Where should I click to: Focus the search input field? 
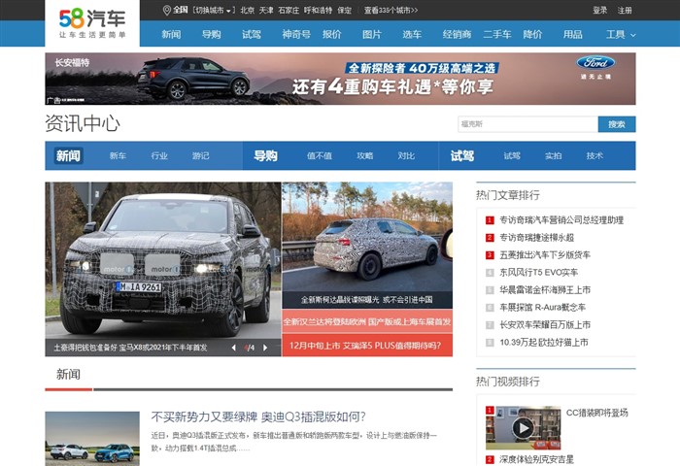[527, 124]
